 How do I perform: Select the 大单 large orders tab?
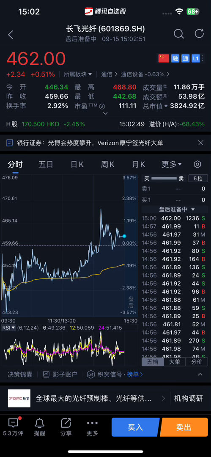tap(175, 362)
